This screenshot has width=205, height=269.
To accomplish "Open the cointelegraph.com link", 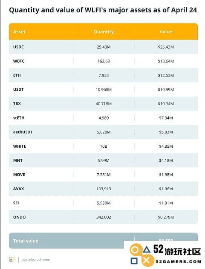I will 36,260.
